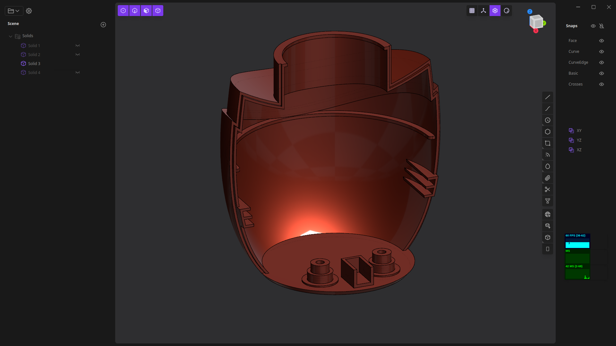Click the Scissors trim tool
Viewport: 616px width, 346px height.
click(547, 189)
